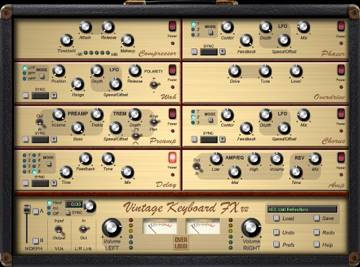Open the Phaser SYNC dropdown arrow
This screenshot has height=267, width=360.
[223, 51]
